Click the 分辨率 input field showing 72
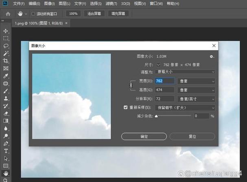Viewport: 247px width, 182px height. 165,99
